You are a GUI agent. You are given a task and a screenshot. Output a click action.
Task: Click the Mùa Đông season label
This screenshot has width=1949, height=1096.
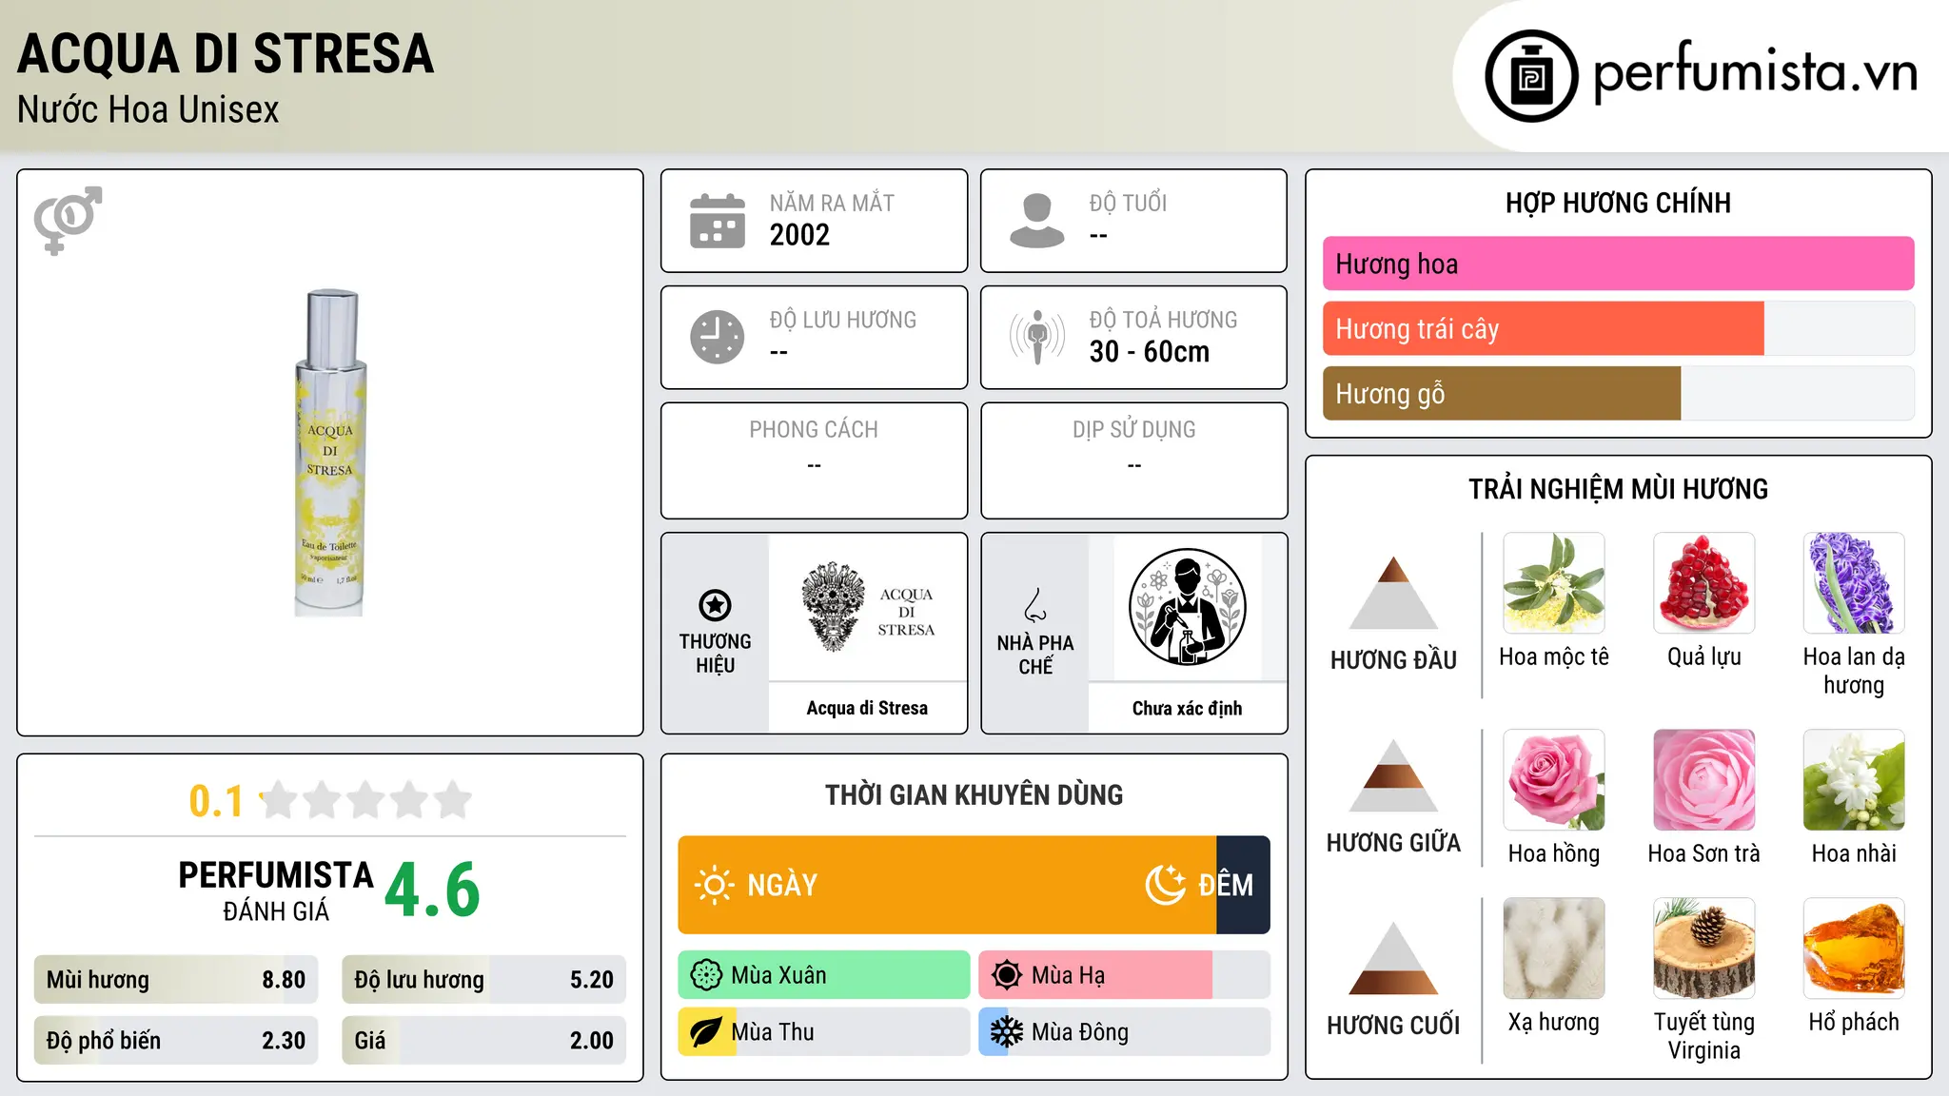click(1080, 1032)
